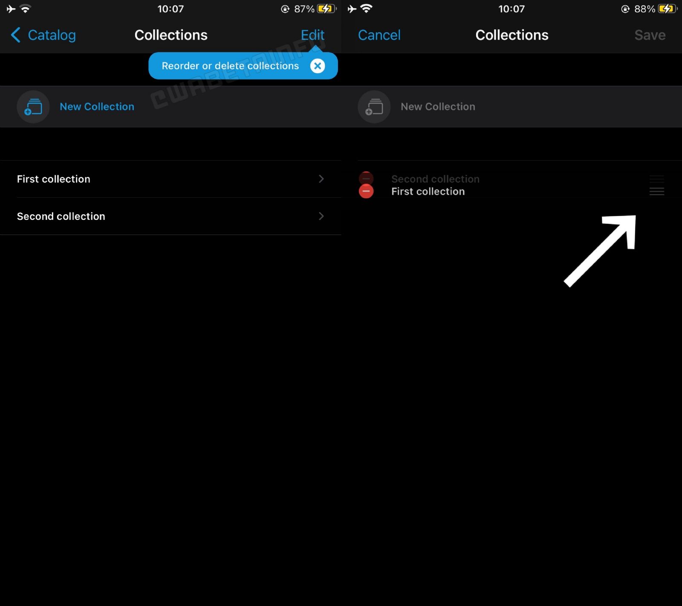Expand First collection using its chevron
The image size is (682, 606).
click(x=321, y=179)
